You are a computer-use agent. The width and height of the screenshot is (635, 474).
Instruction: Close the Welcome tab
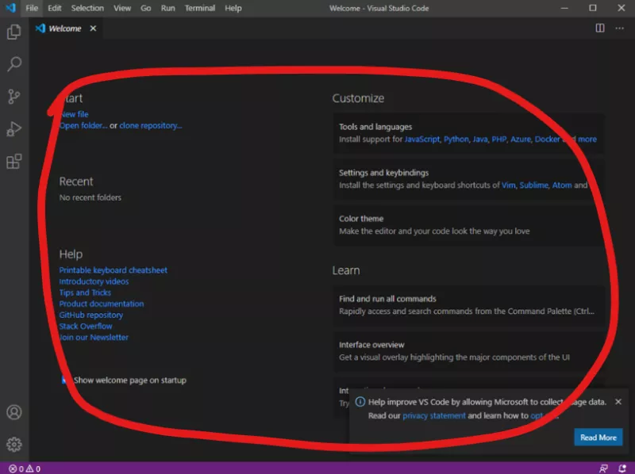[x=93, y=29]
